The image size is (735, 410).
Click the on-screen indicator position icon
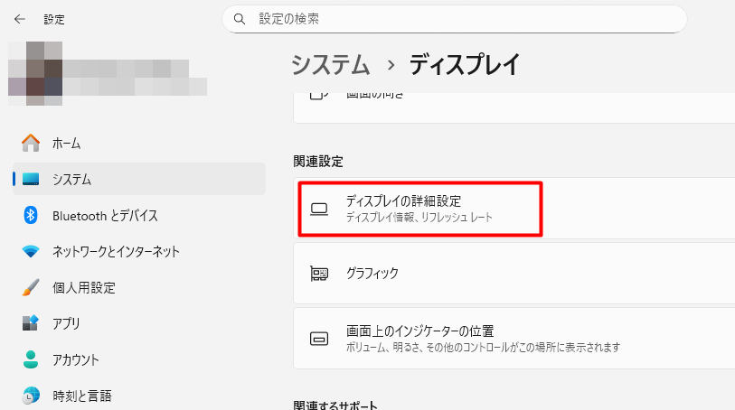319,339
